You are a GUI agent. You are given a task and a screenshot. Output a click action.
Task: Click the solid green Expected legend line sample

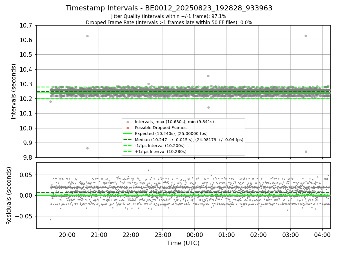point(128,134)
